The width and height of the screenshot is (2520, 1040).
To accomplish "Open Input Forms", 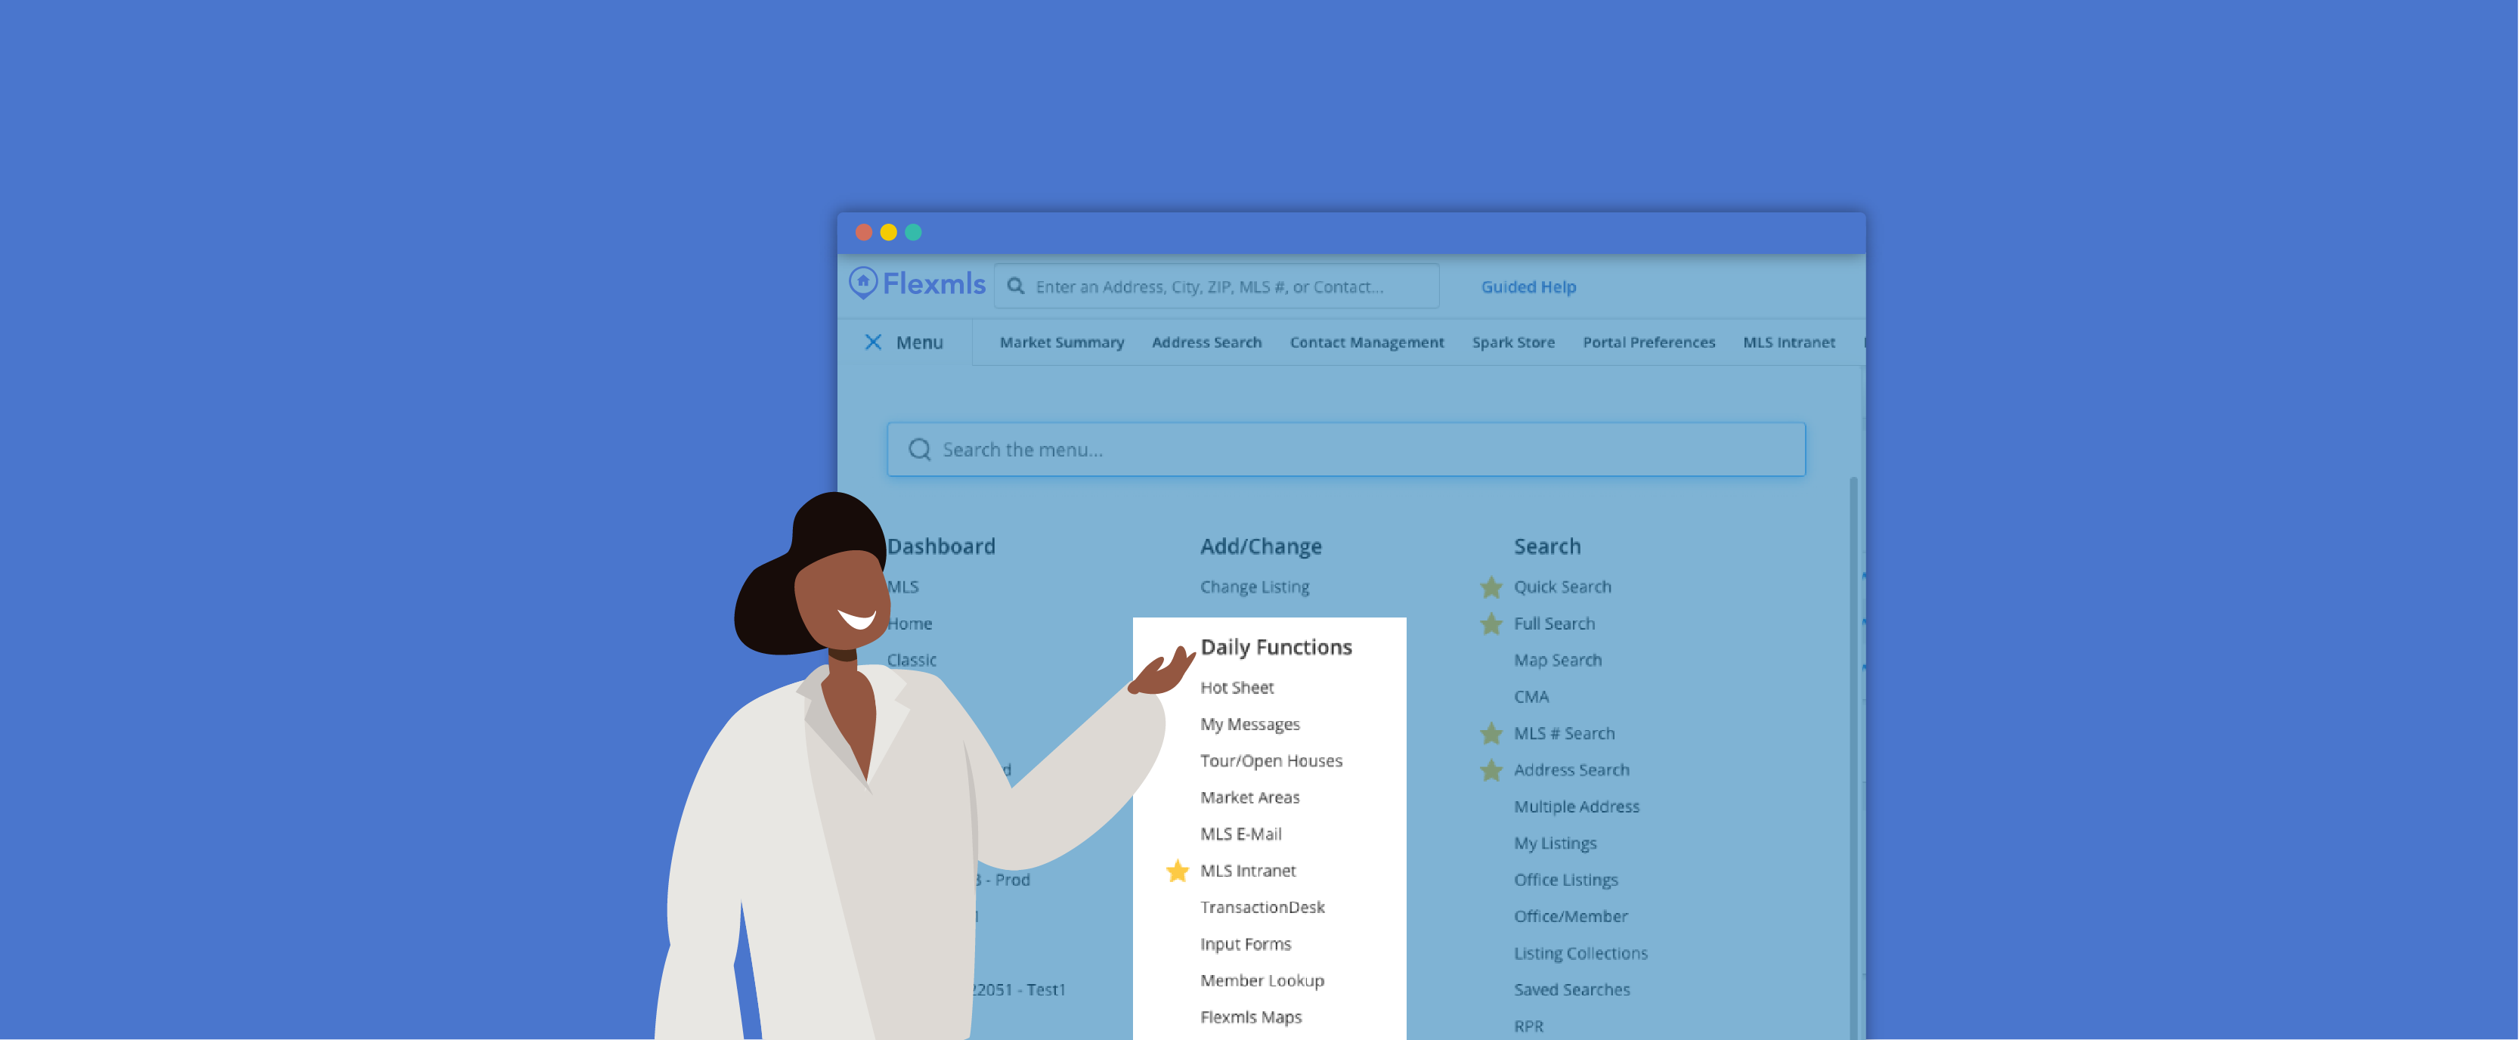I will click(1246, 943).
